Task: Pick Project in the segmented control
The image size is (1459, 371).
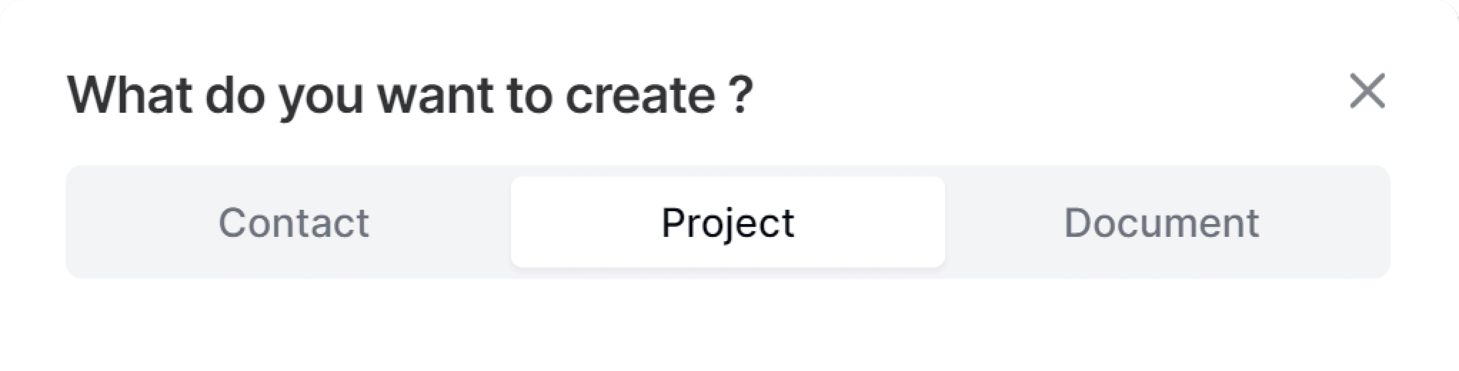Action: click(728, 222)
